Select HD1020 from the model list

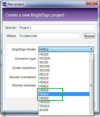tap(64, 58)
